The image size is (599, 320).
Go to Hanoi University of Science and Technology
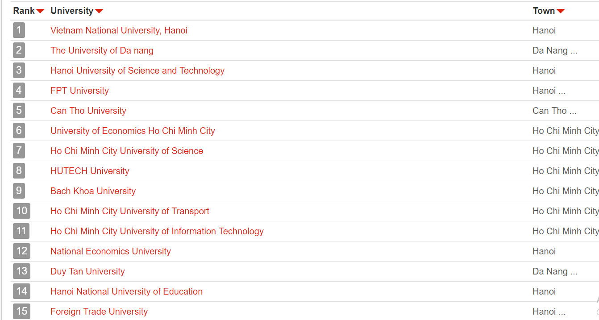[137, 71]
